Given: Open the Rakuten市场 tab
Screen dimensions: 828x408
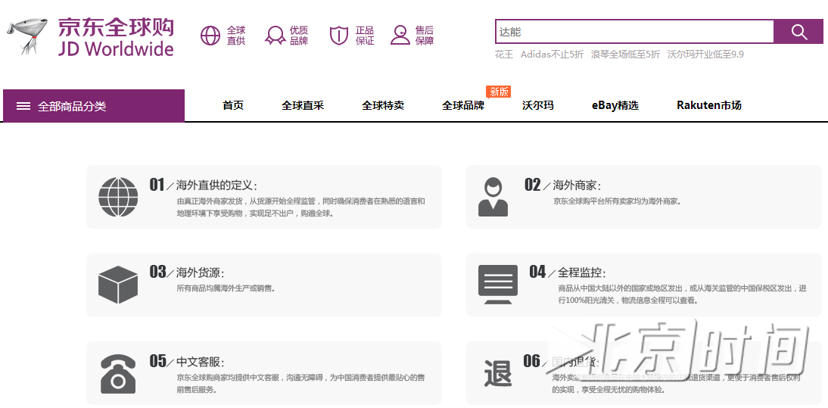Looking at the screenshot, I should tap(709, 105).
